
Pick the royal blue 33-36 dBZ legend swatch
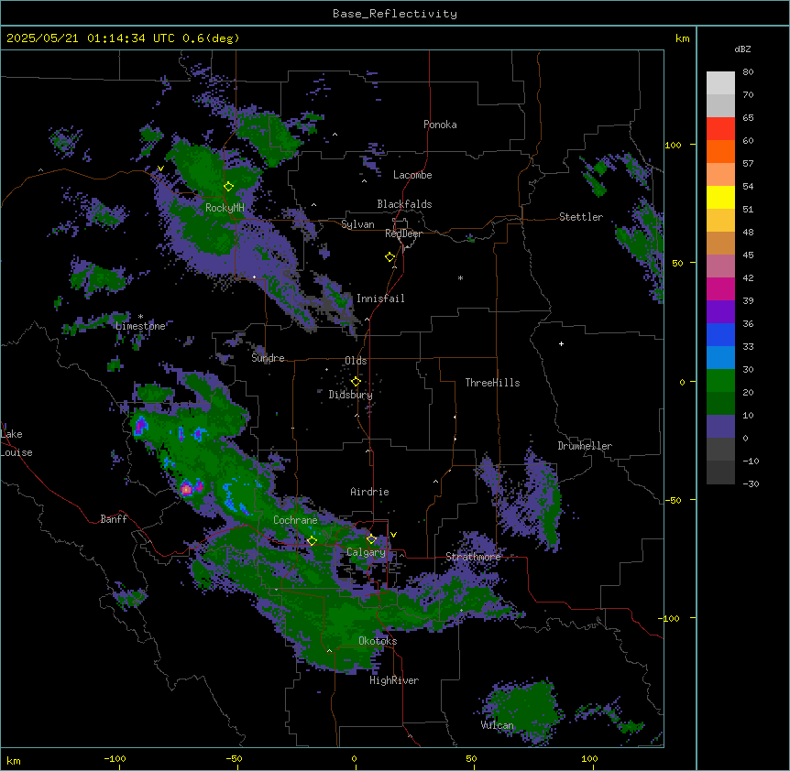point(720,334)
